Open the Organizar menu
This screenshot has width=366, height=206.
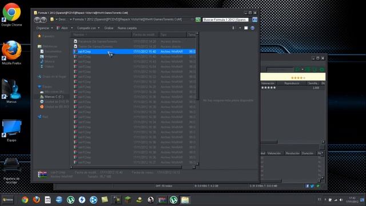click(45, 28)
